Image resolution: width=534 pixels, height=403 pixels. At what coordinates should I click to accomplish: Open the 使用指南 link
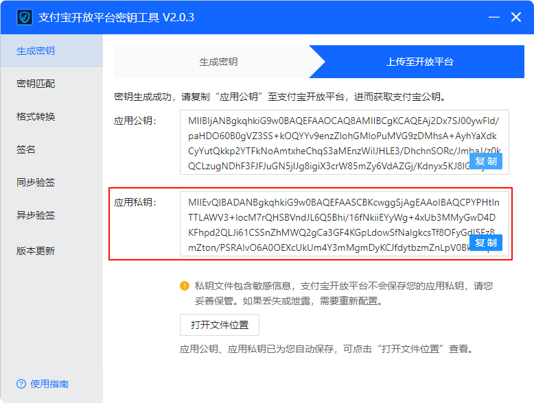(x=49, y=384)
